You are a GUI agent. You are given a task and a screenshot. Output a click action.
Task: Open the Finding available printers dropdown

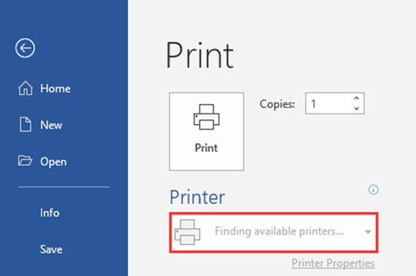tap(274, 232)
